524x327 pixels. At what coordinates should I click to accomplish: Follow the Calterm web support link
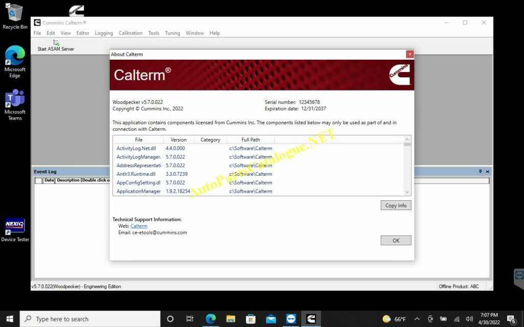point(139,225)
